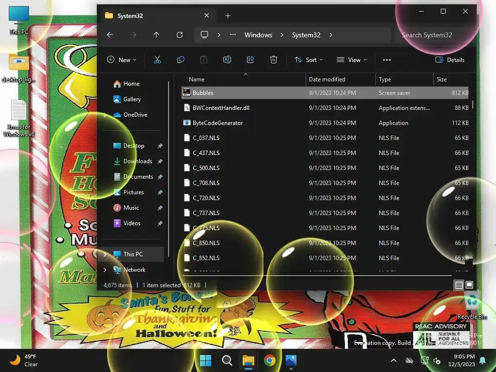Sort by Name column header
This screenshot has height=372, width=496.
coord(244,79)
